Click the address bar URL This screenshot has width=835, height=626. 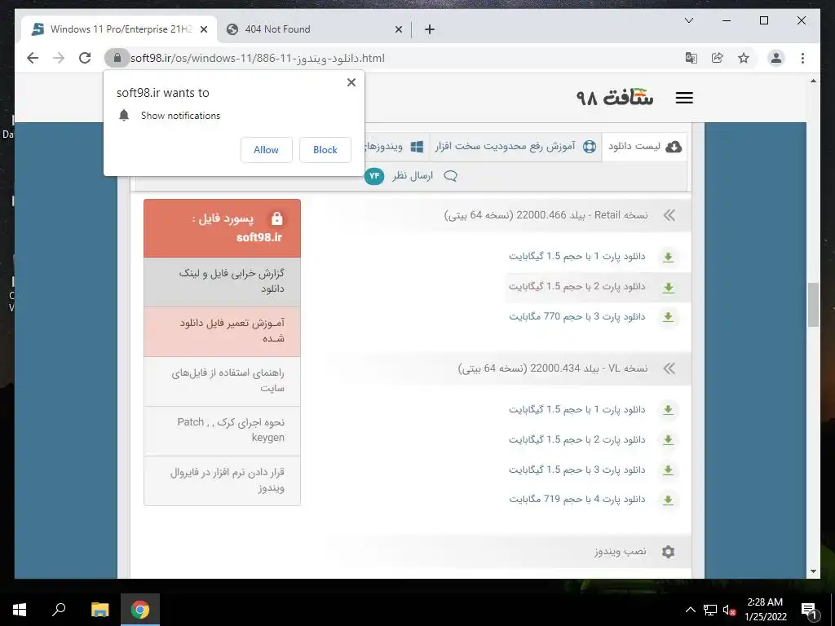[257, 58]
